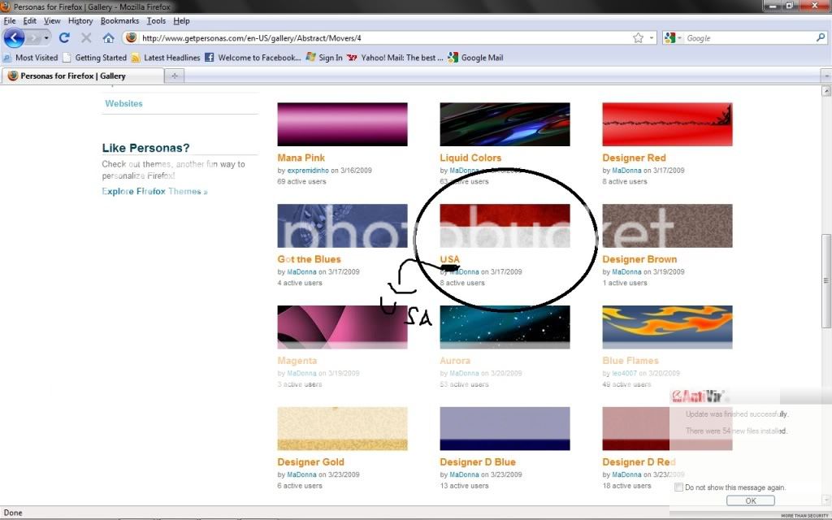Open the Bookmarks menu

(x=119, y=20)
